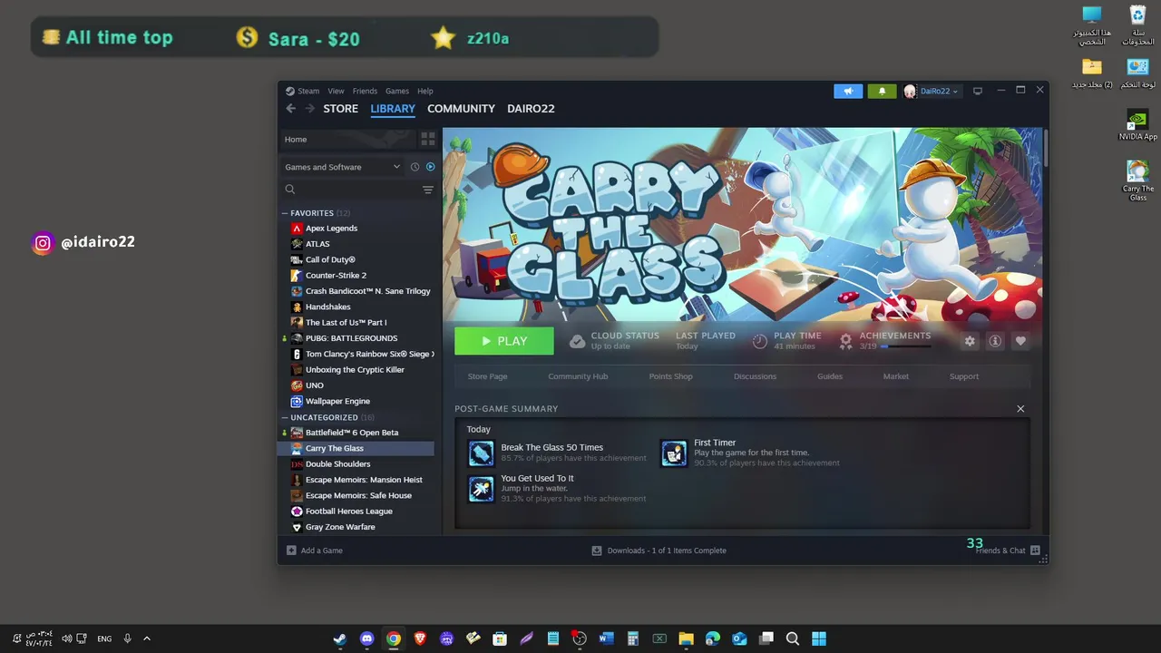This screenshot has height=653, width=1161.
Task: Open the Points Shop link
Action: pos(670,376)
